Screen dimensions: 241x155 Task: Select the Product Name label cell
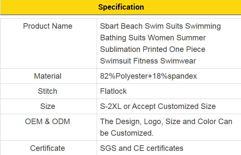point(48,26)
